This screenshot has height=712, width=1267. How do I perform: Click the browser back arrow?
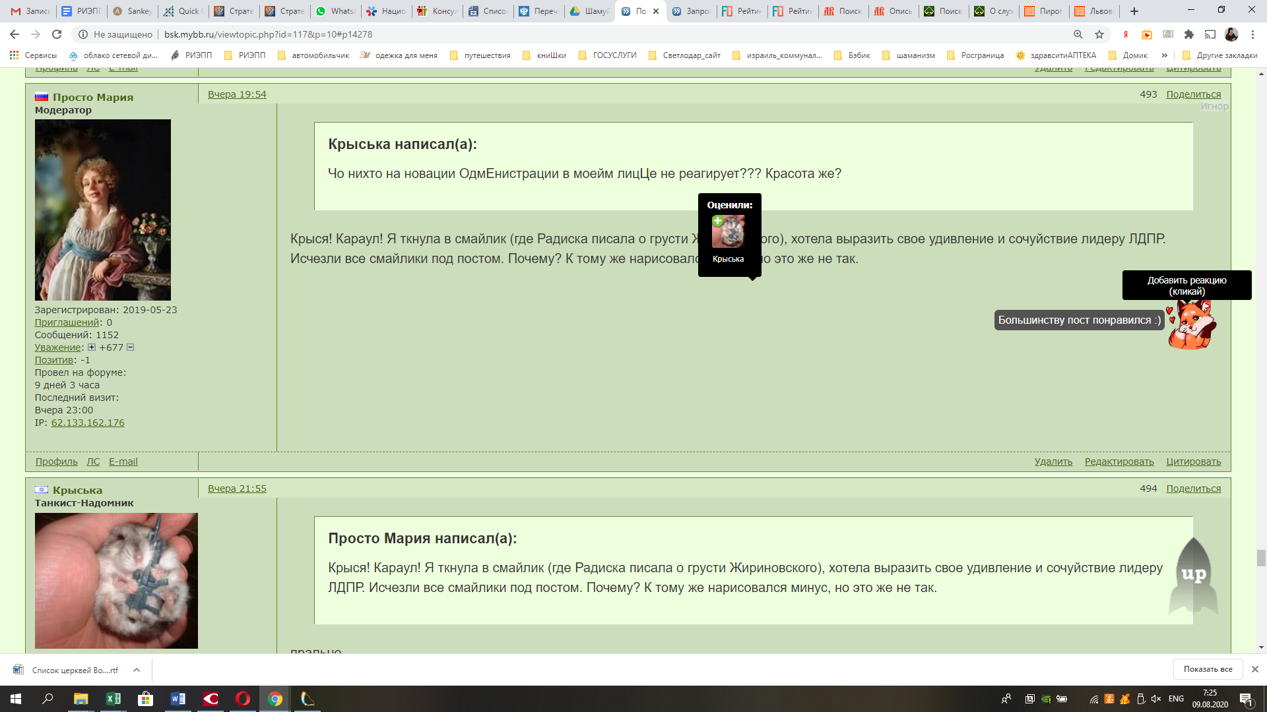(15, 34)
